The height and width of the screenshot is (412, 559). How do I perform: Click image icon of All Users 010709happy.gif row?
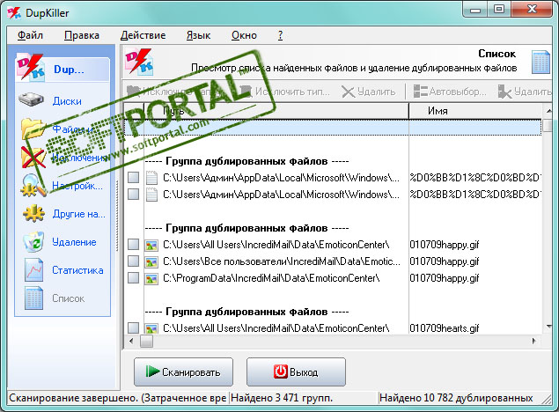click(x=151, y=245)
